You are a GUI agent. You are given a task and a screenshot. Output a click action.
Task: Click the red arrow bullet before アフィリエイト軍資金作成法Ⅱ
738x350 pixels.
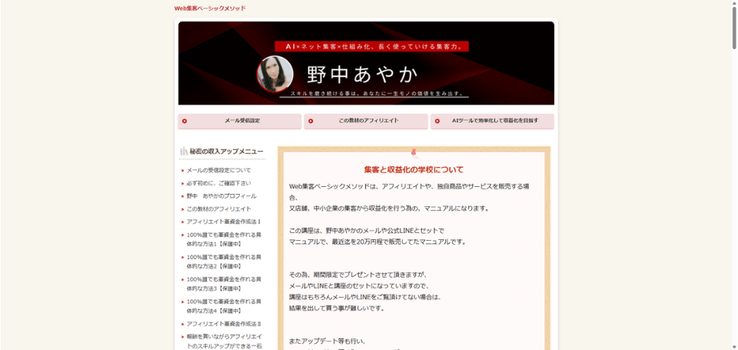click(183, 324)
